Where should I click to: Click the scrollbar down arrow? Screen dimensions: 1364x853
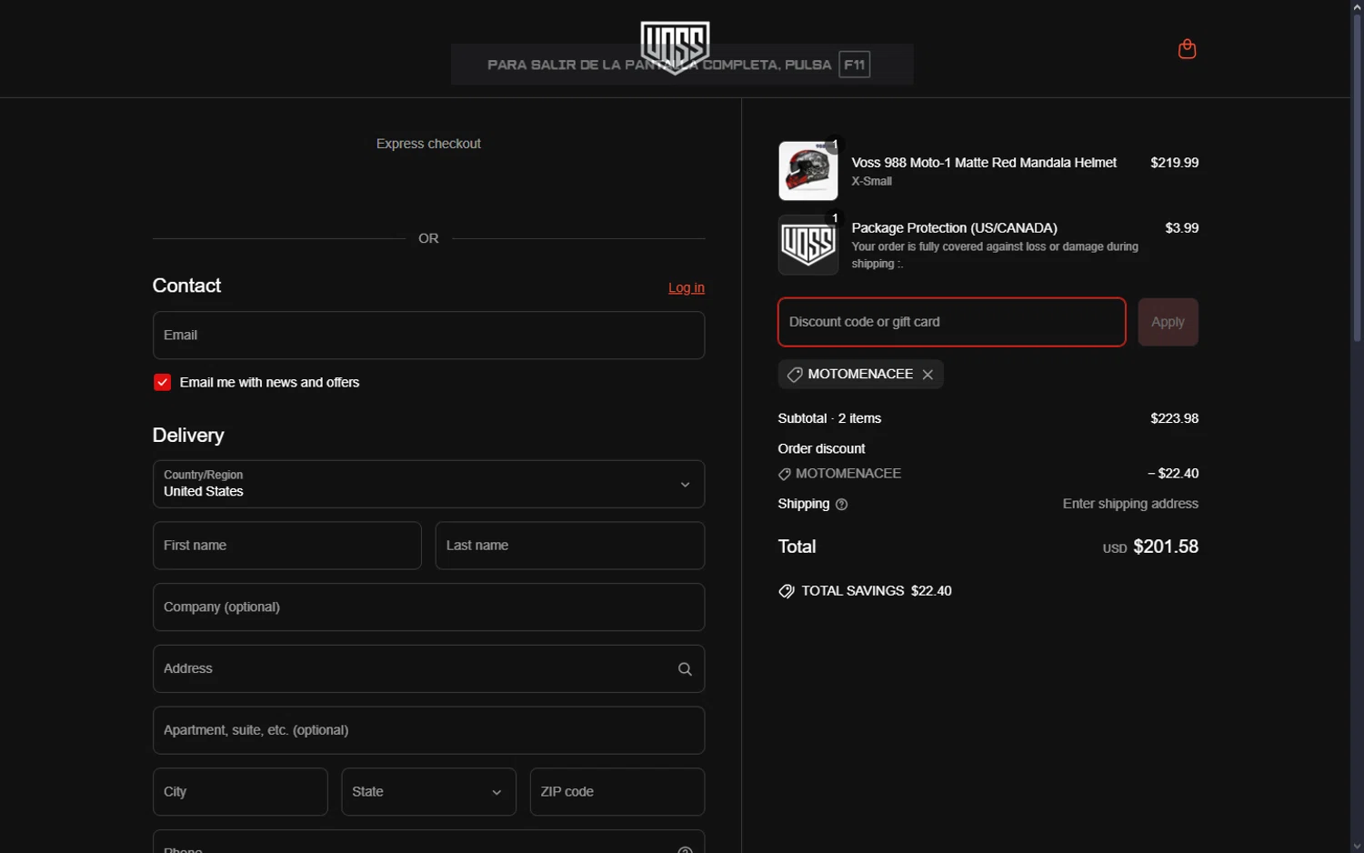[x=1357, y=846]
